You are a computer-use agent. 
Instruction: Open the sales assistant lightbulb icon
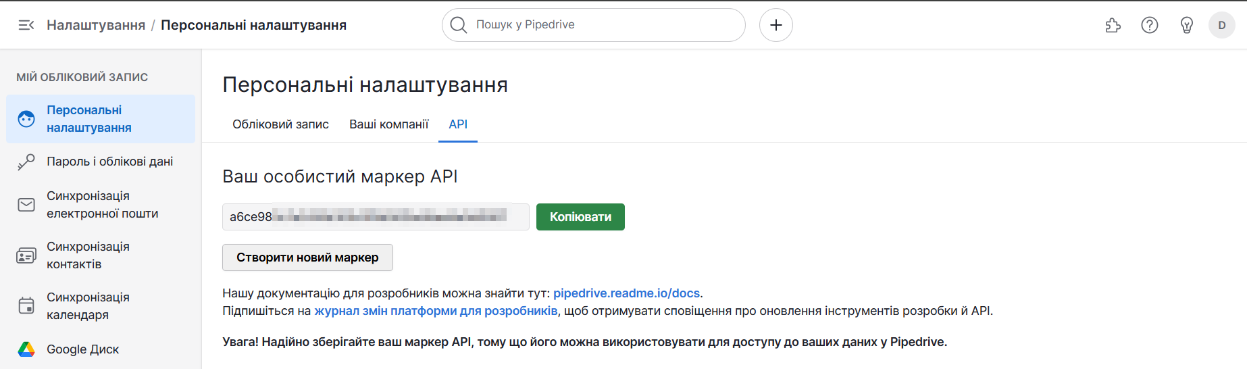click(1186, 25)
